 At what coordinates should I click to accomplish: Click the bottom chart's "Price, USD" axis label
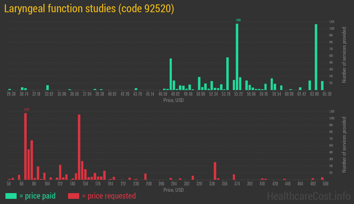173,190
